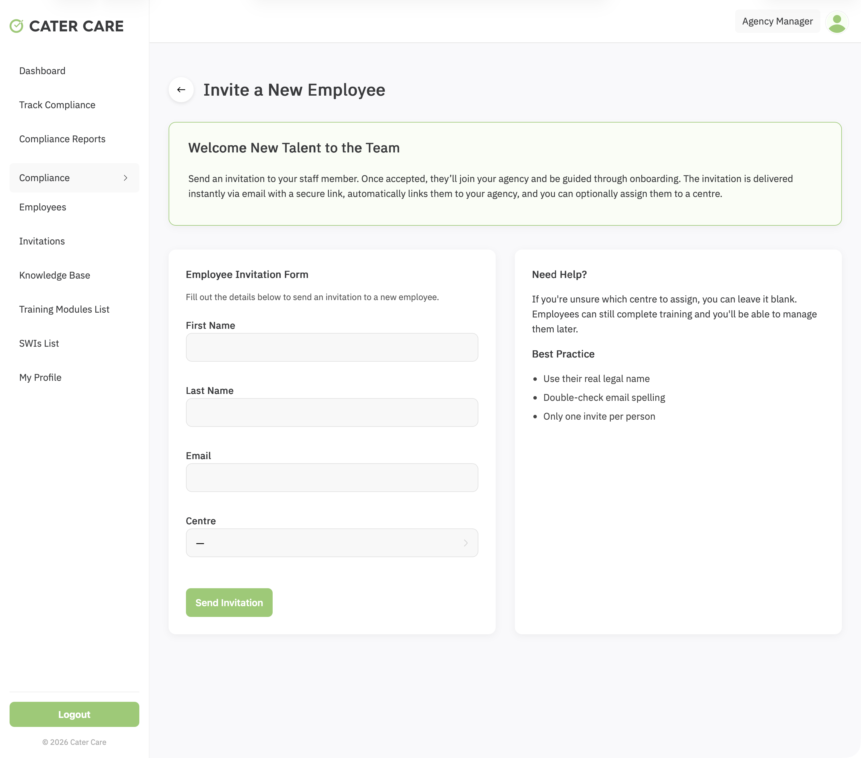861x758 pixels.
Task: Click Welcome New Talent to the Team heading
Action: 294,148
